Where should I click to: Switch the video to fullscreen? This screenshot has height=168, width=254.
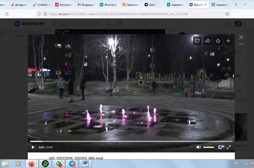(229, 147)
